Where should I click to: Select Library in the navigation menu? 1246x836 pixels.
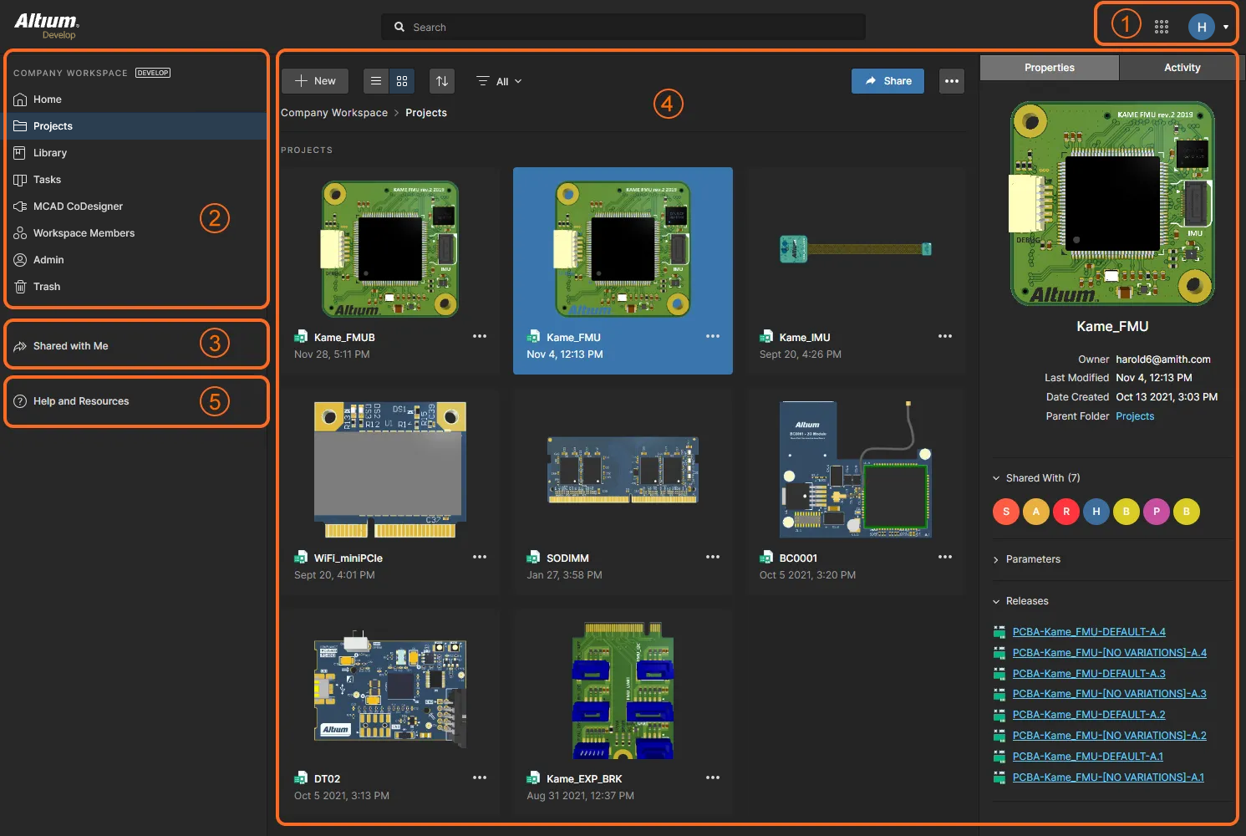pyautogui.click(x=50, y=153)
